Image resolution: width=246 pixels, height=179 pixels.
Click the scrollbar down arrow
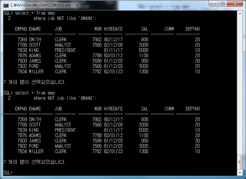[240, 173]
